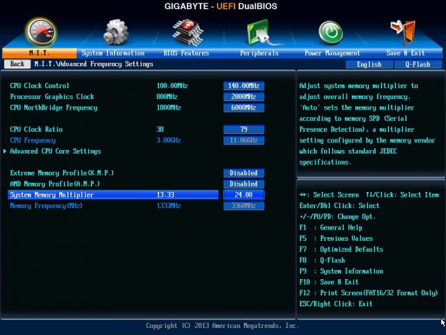Select the CPU NorthBridge Frequency label
The height and width of the screenshot is (335, 446).
(x=54, y=107)
